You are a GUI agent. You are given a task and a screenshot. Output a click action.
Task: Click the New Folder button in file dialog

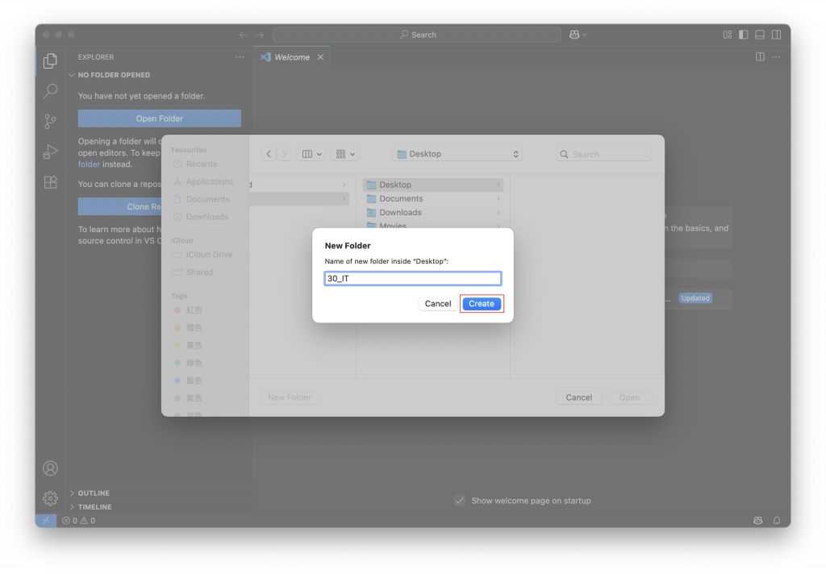pos(290,397)
